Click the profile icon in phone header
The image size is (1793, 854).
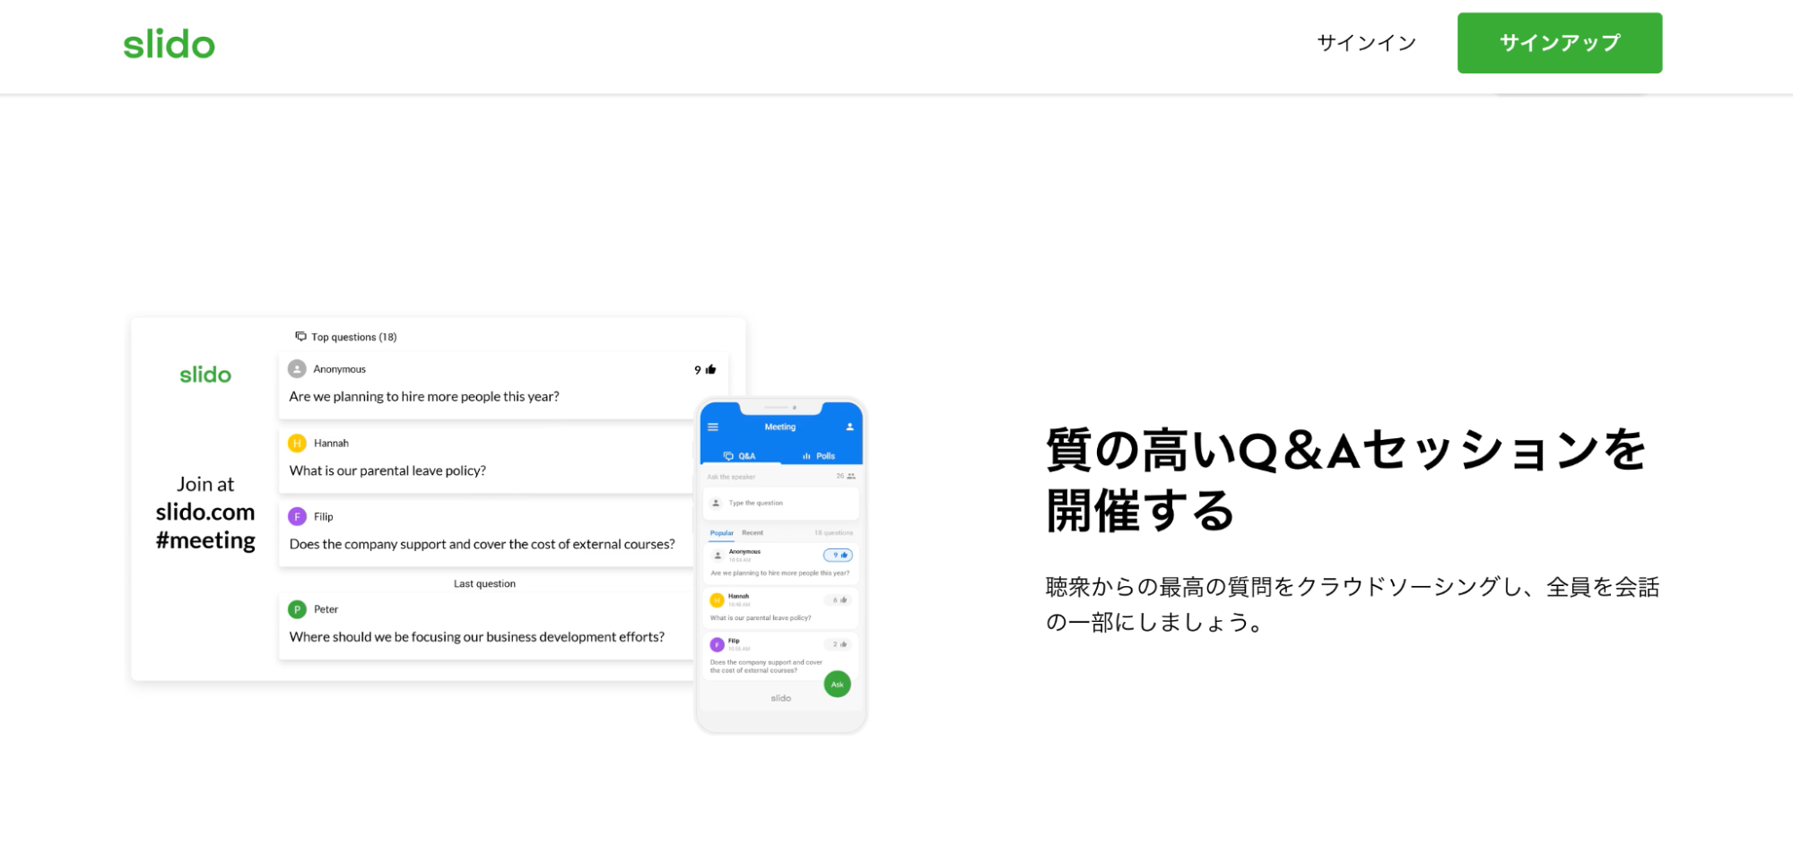849,427
